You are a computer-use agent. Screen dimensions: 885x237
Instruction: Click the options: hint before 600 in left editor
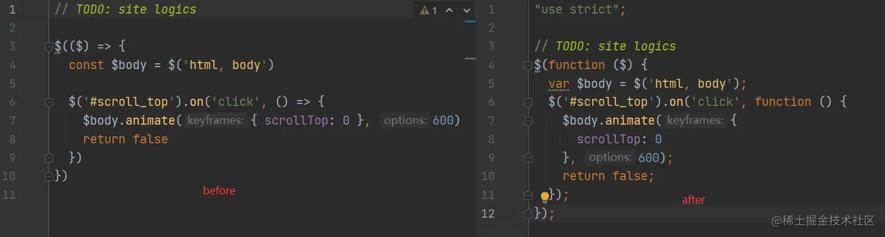coord(405,121)
